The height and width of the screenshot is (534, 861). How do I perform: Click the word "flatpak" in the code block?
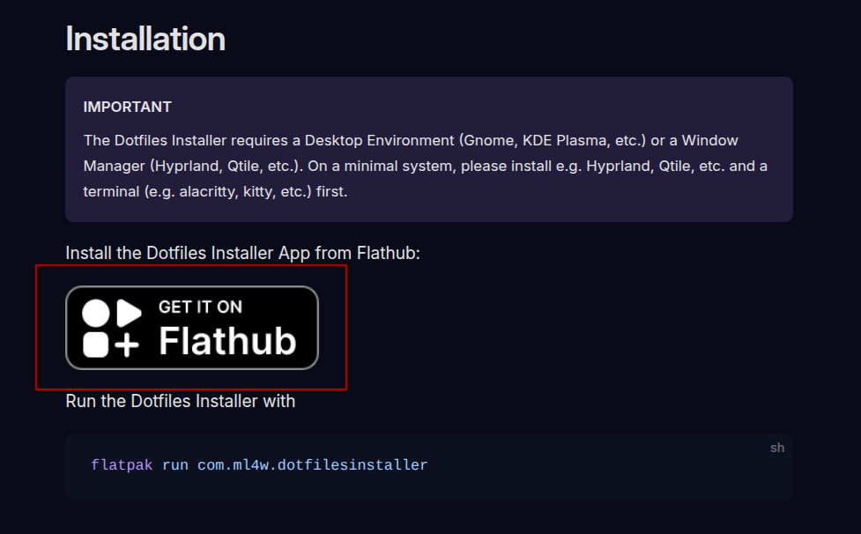point(122,464)
